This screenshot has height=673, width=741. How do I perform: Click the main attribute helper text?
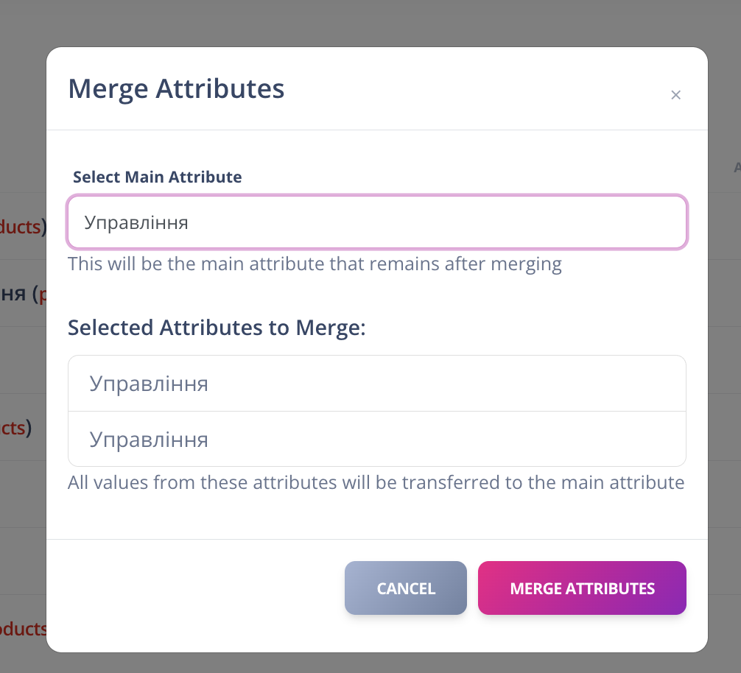(x=315, y=264)
